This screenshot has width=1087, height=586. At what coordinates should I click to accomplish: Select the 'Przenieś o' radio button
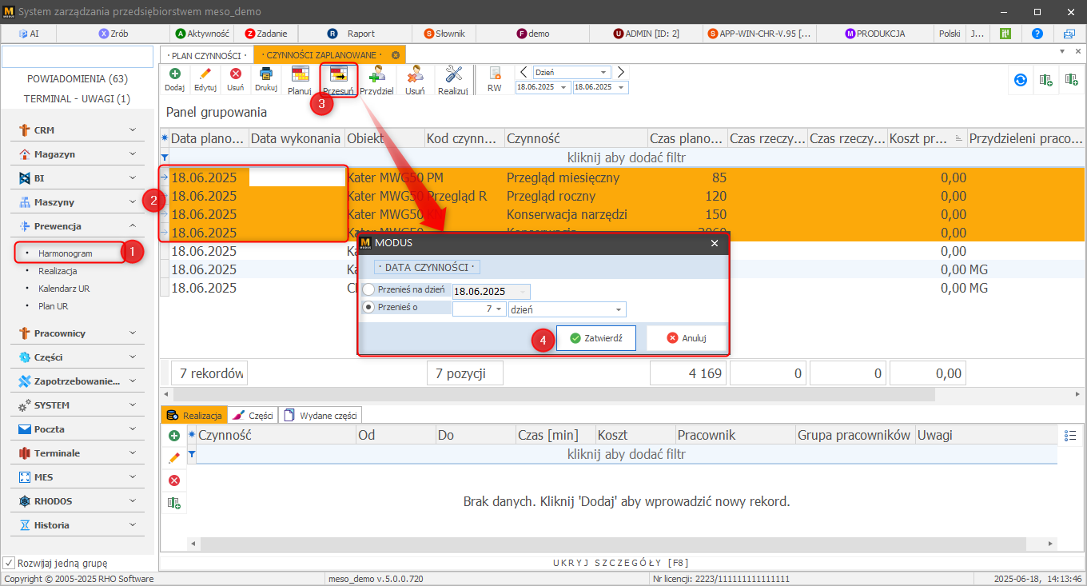pos(368,308)
